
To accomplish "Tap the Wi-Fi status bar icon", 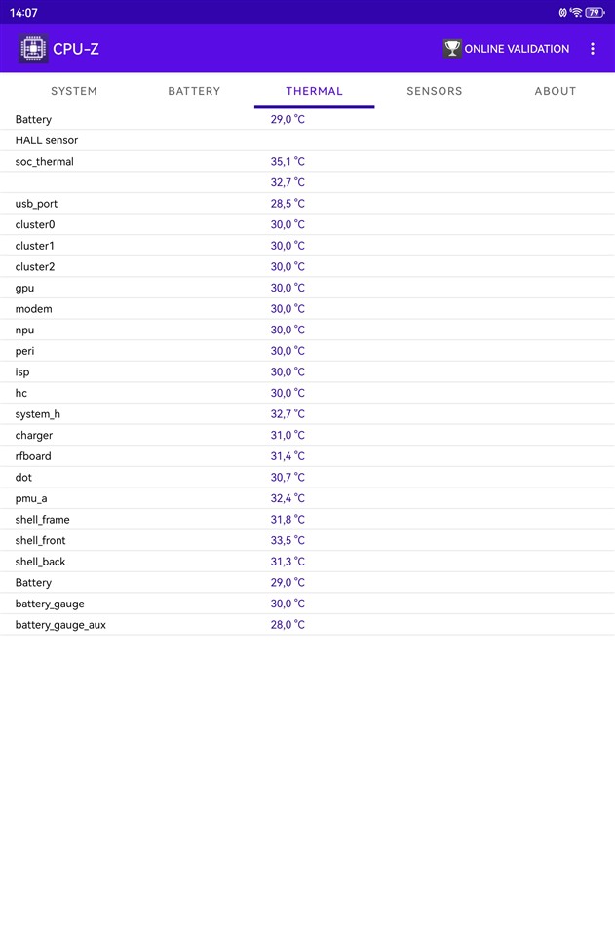I will pyautogui.click(x=577, y=13).
